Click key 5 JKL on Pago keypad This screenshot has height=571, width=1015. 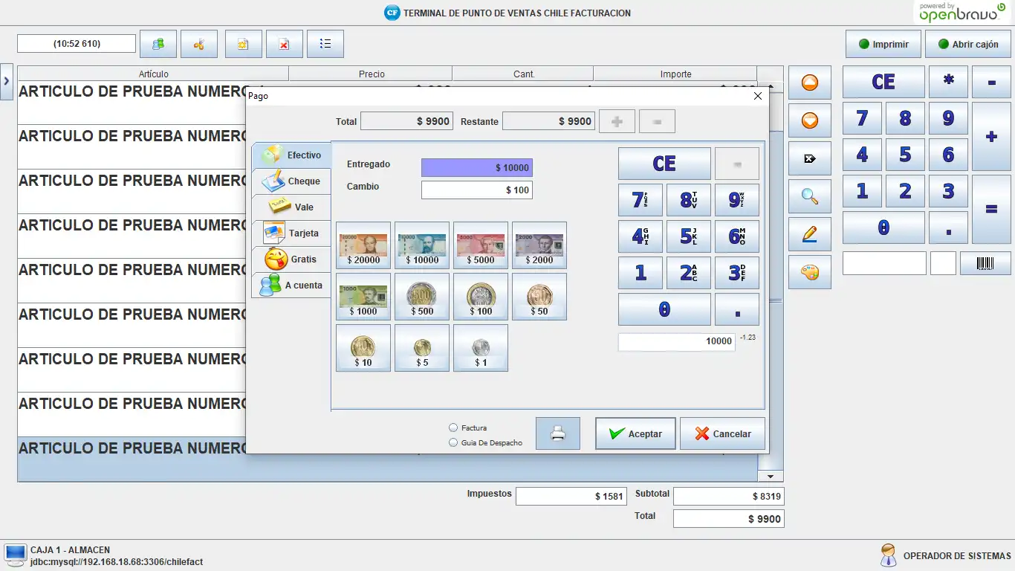tap(689, 236)
